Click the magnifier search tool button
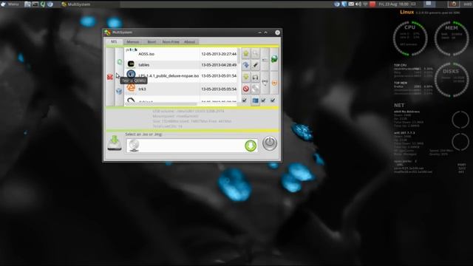 [x=255, y=54]
